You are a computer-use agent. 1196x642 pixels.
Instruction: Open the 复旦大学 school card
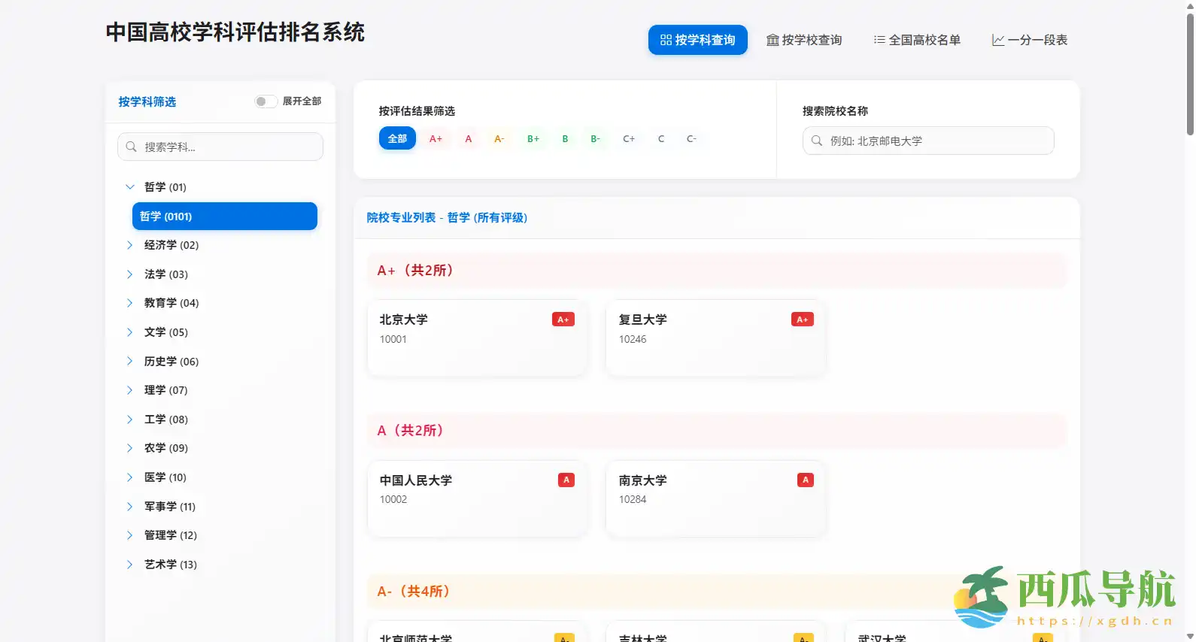(x=715, y=337)
